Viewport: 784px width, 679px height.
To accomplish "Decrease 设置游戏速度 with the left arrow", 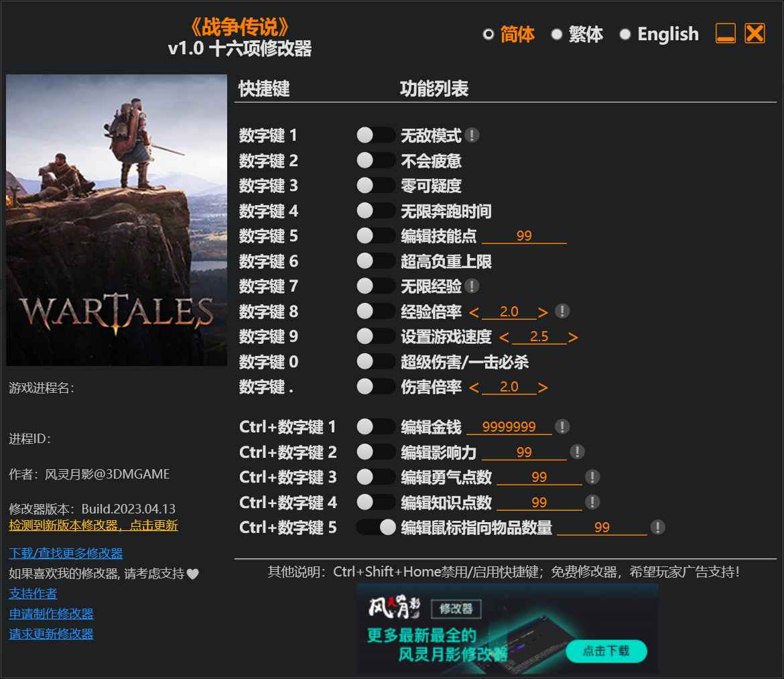I will point(504,337).
